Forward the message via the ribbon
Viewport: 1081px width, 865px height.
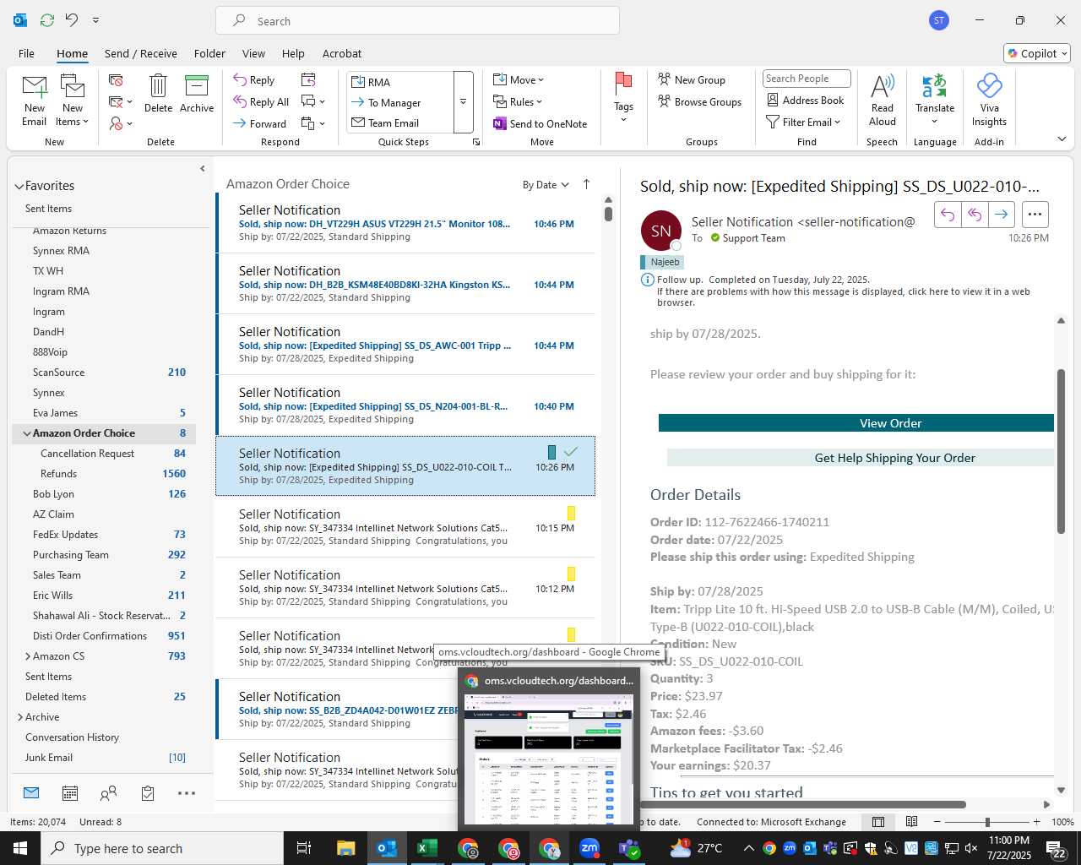click(x=259, y=123)
